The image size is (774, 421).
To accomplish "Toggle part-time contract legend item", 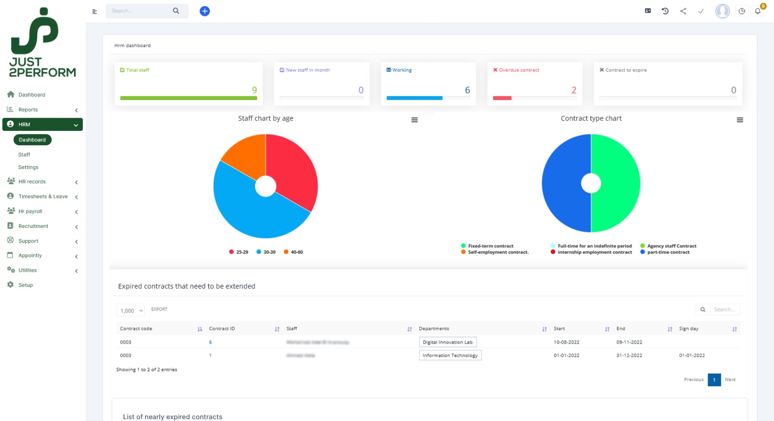I will (665, 252).
